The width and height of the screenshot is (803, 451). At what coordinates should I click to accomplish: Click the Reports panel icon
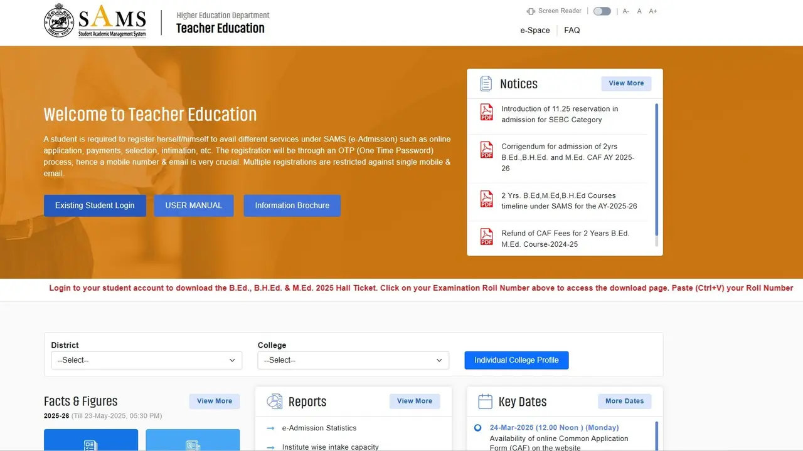click(x=274, y=401)
